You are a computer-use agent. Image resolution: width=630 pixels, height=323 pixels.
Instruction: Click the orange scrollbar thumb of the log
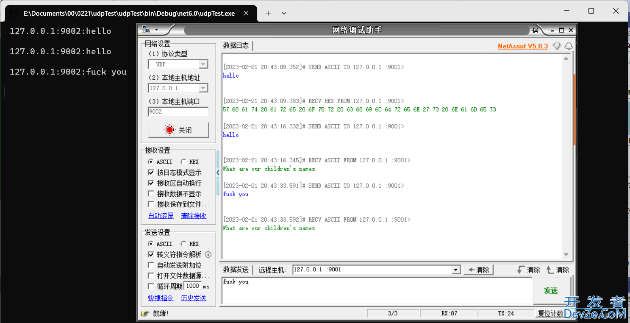[x=574, y=110]
